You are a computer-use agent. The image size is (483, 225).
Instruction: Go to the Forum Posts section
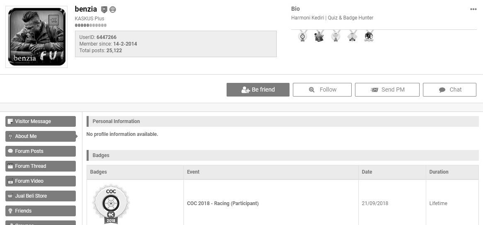(x=41, y=151)
